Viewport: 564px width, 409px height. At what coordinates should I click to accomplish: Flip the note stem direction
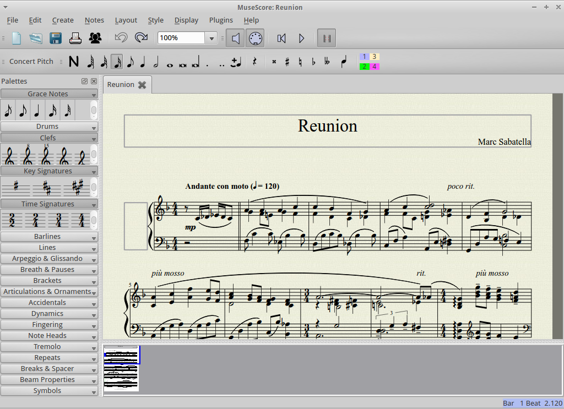pos(344,62)
